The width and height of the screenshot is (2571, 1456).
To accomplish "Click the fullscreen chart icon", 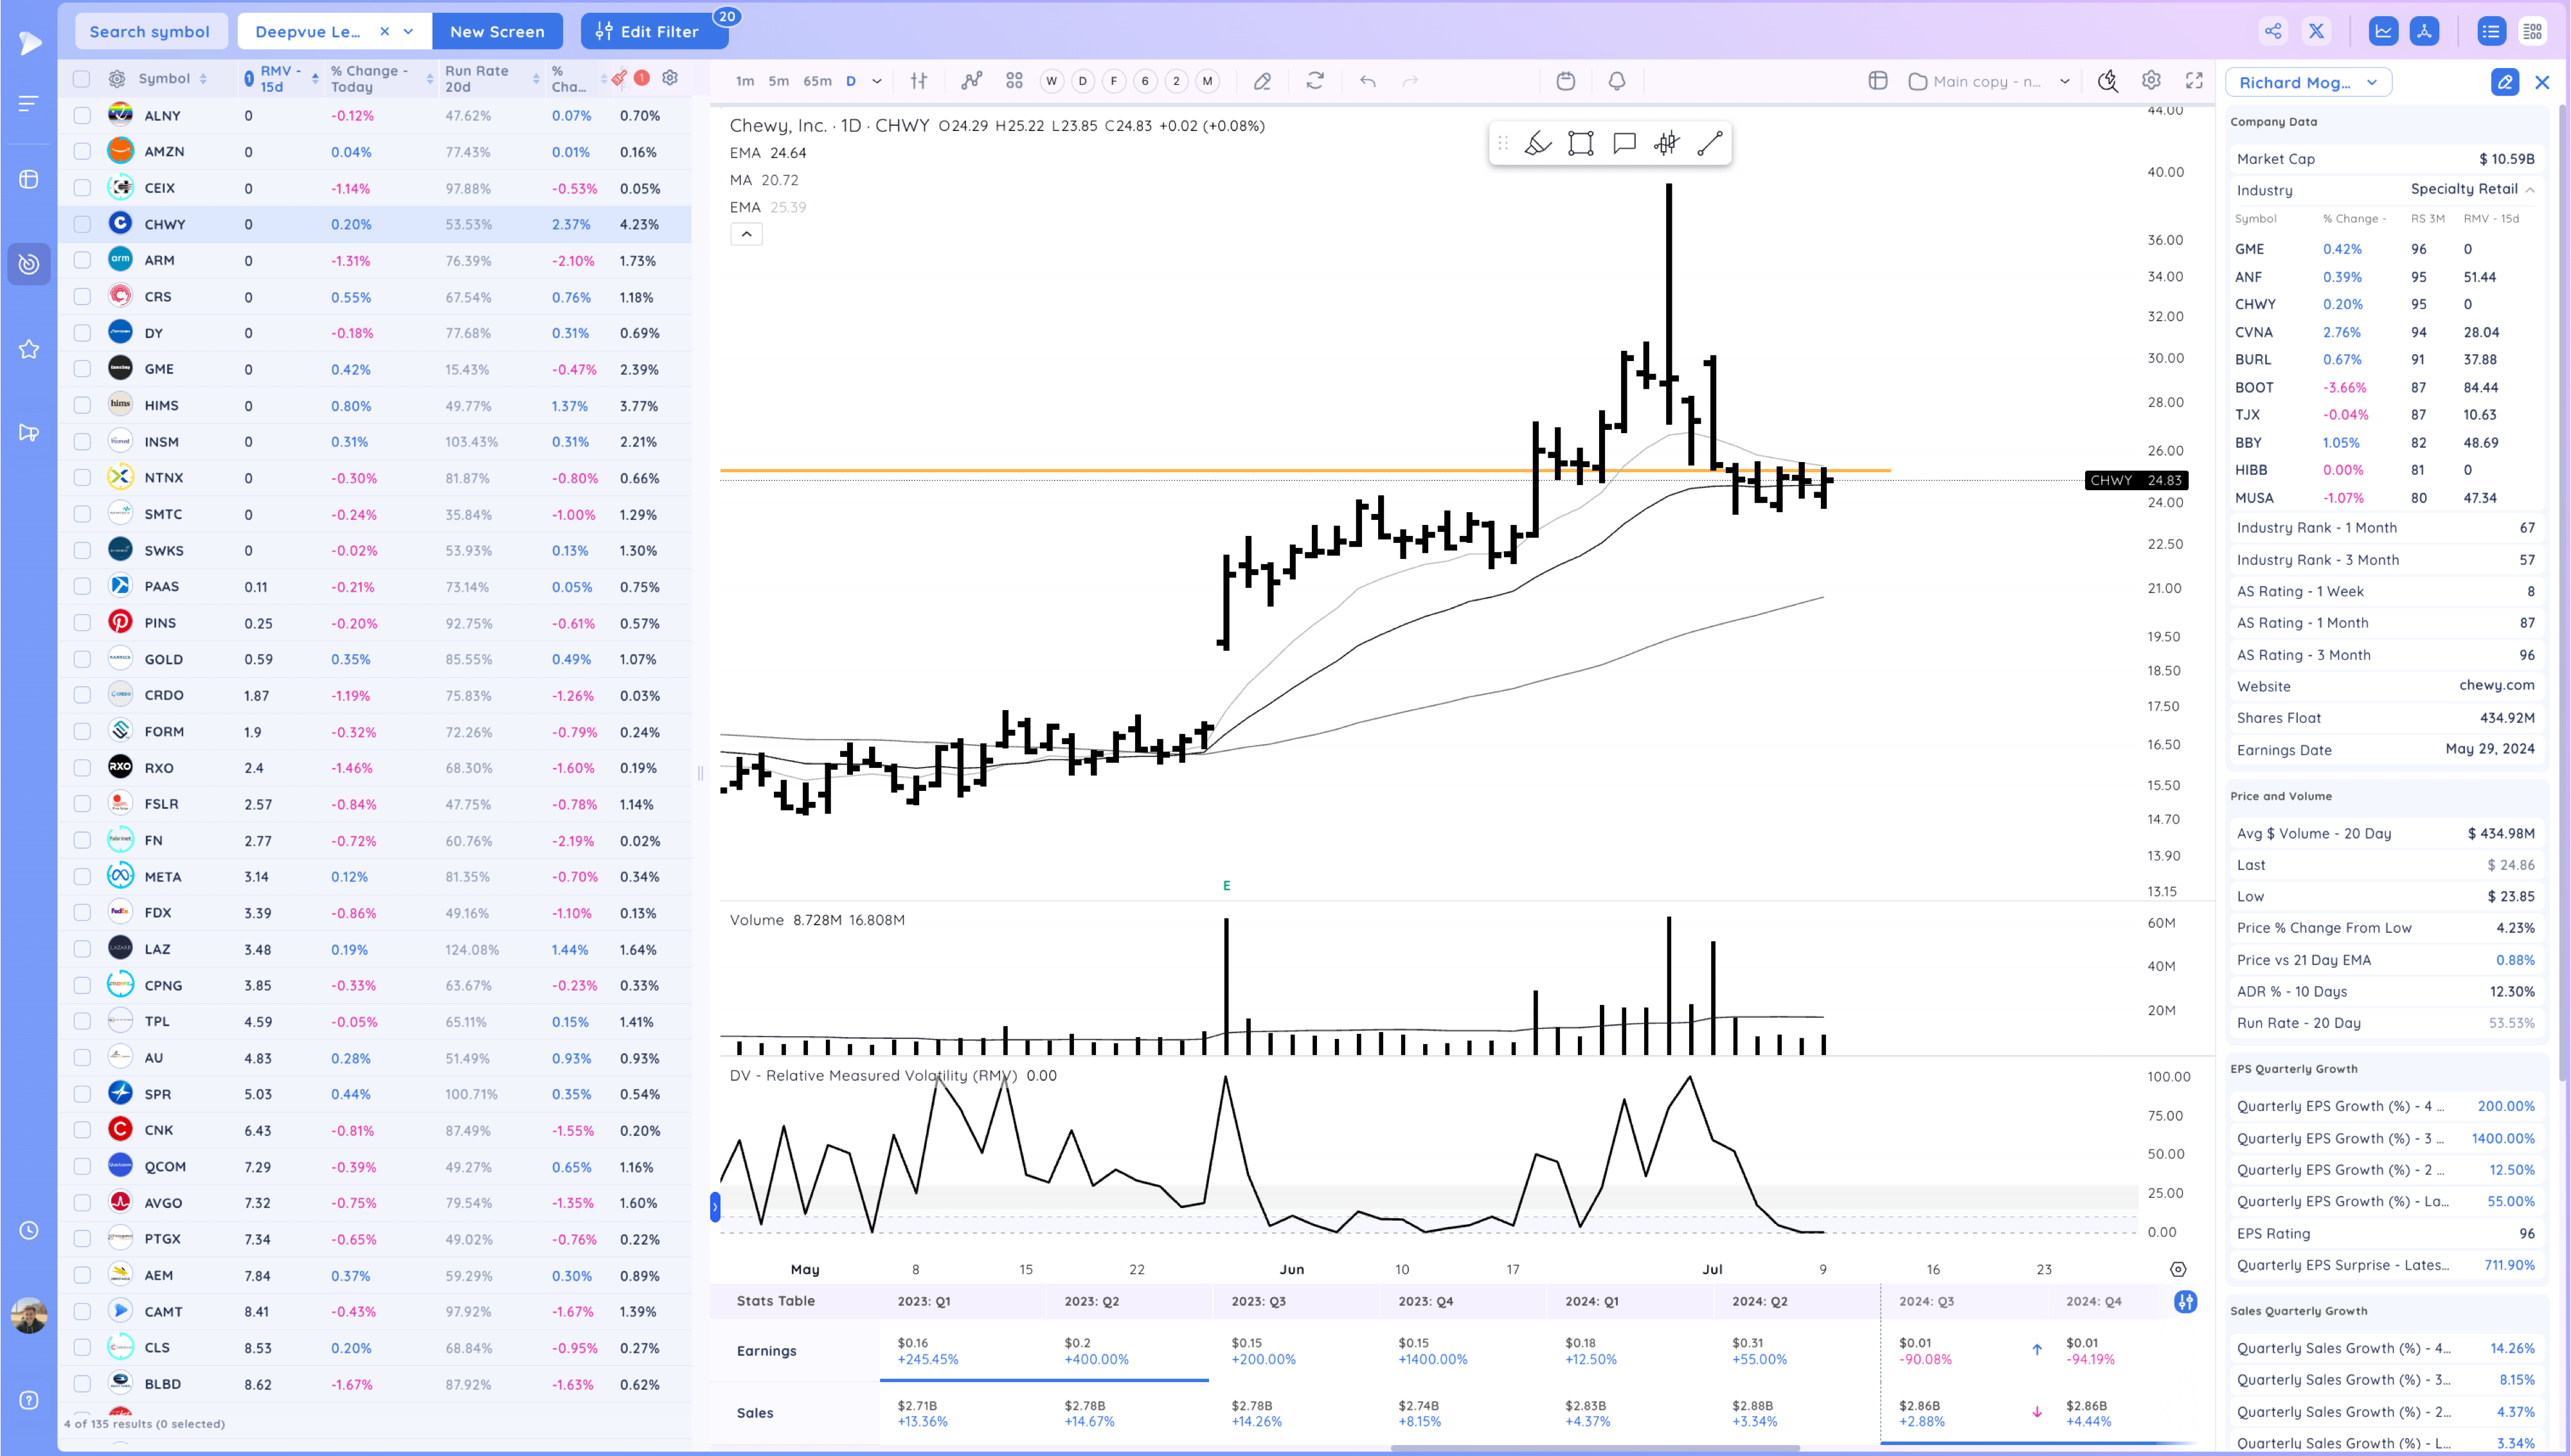I will (x=2194, y=81).
